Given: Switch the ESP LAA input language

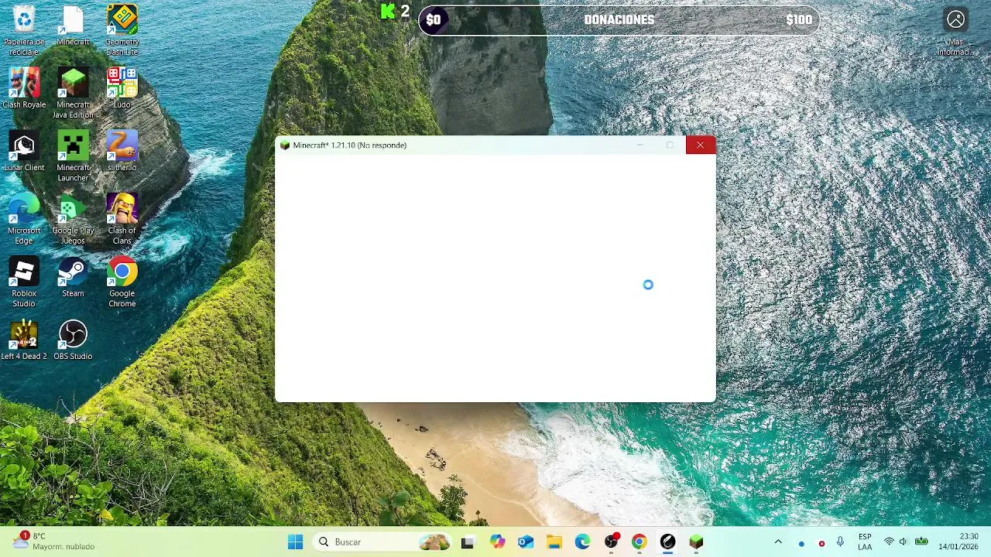Looking at the screenshot, I should click(865, 542).
